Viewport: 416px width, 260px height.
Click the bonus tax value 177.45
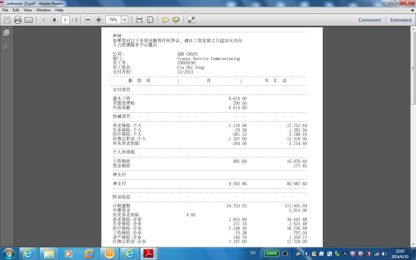point(300,166)
